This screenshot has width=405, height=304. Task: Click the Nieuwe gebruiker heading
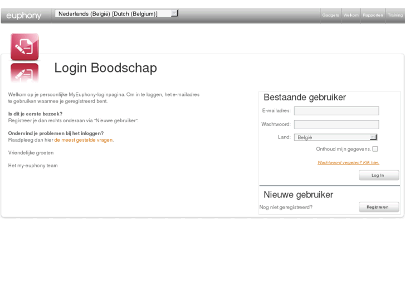(x=299, y=195)
